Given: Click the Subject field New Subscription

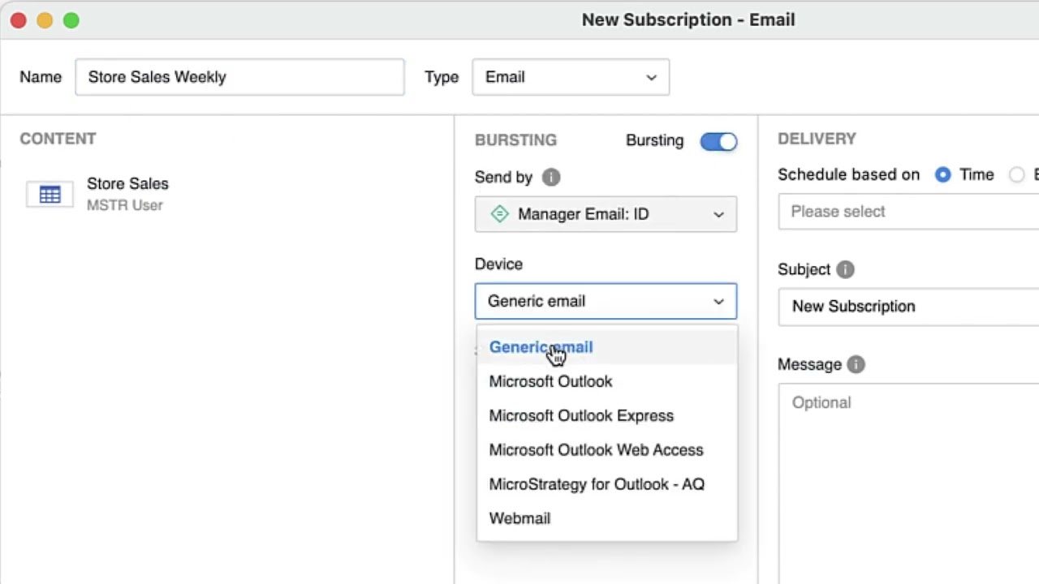Looking at the screenshot, I should 908,307.
